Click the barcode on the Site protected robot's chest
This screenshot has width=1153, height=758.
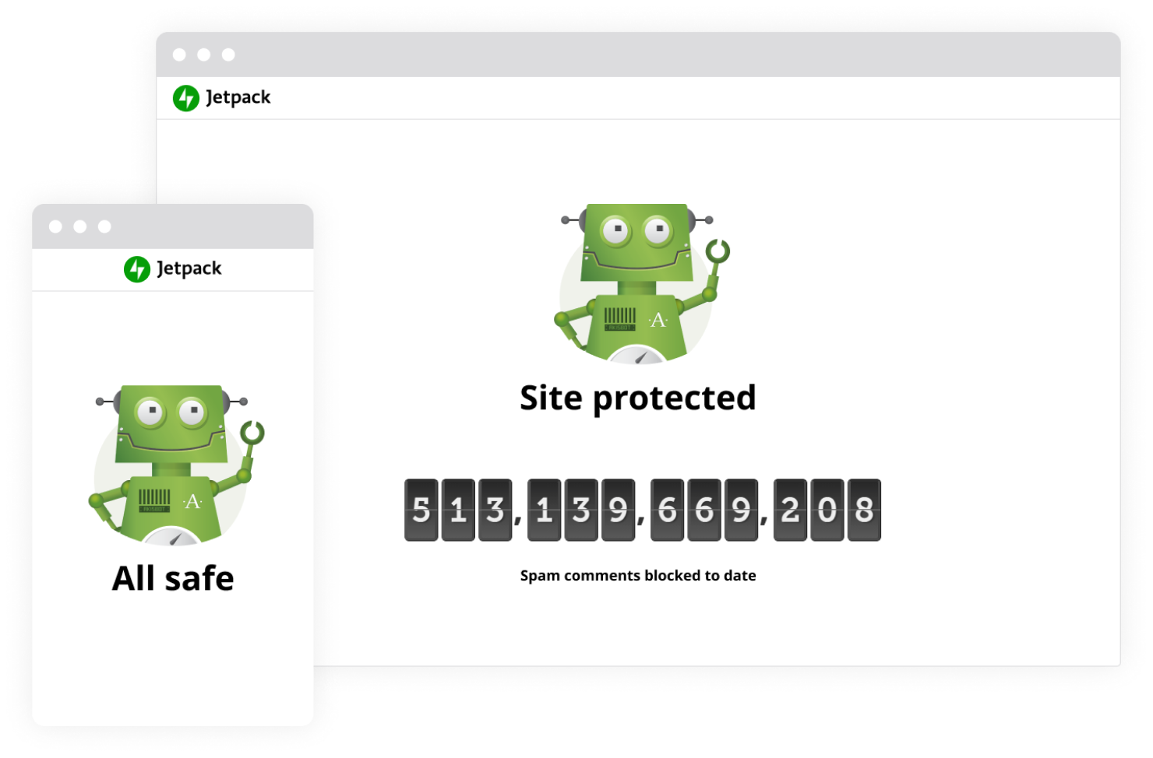(620, 318)
